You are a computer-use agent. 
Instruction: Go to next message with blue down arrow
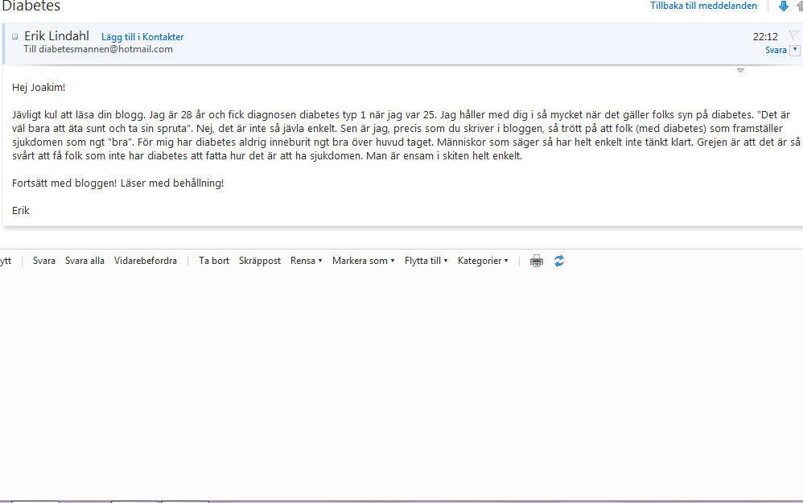coord(784,6)
